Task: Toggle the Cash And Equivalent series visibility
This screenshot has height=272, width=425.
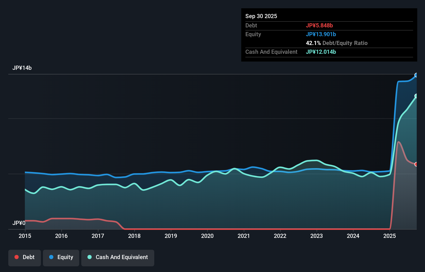Action: coord(118,258)
